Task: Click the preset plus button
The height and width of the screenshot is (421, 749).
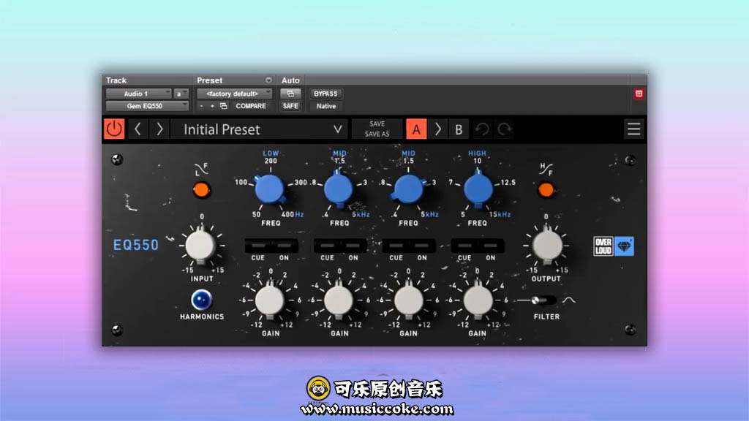Action: click(212, 106)
